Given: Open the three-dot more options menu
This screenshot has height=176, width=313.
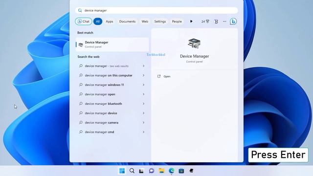Looking at the screenshot, I should click(224, 22).
